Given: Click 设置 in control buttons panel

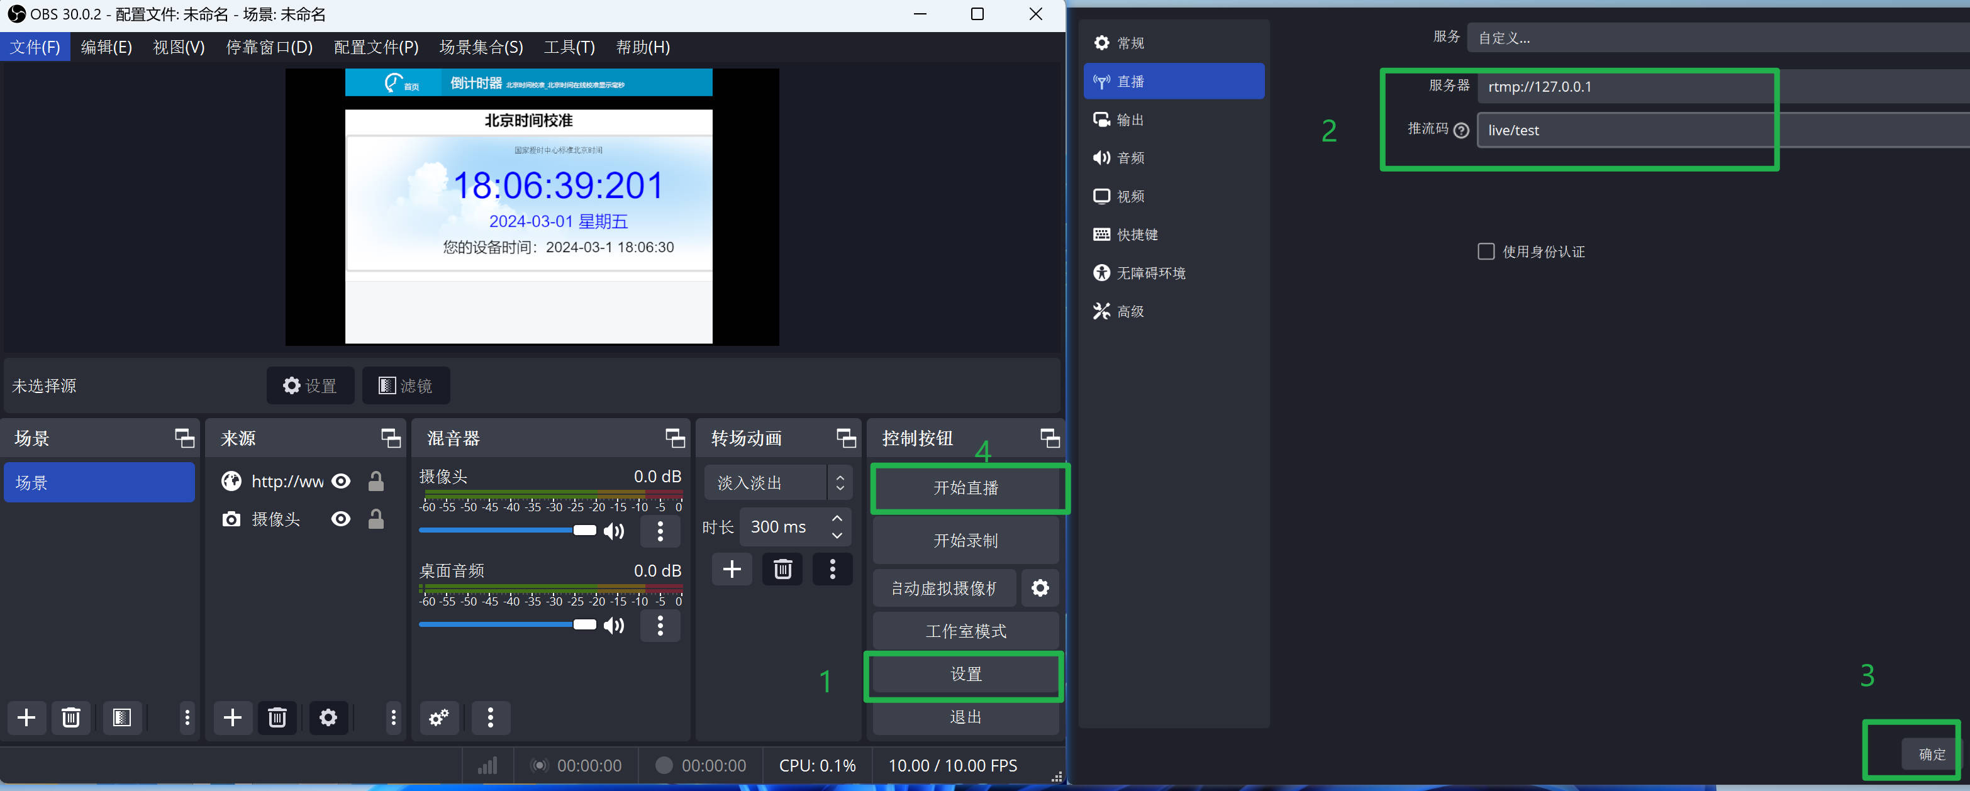Looking at the screenshot, I should [966, 674].
